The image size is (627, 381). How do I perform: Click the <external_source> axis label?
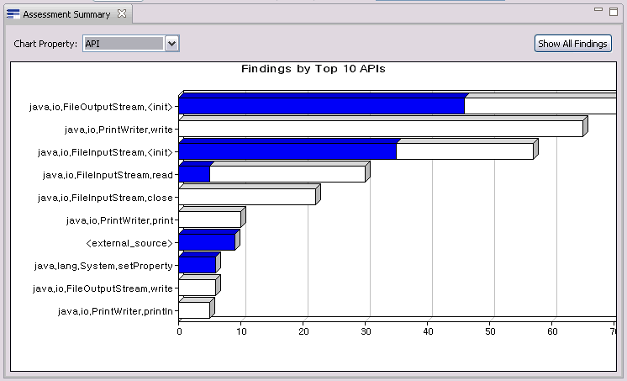point(129,243)
